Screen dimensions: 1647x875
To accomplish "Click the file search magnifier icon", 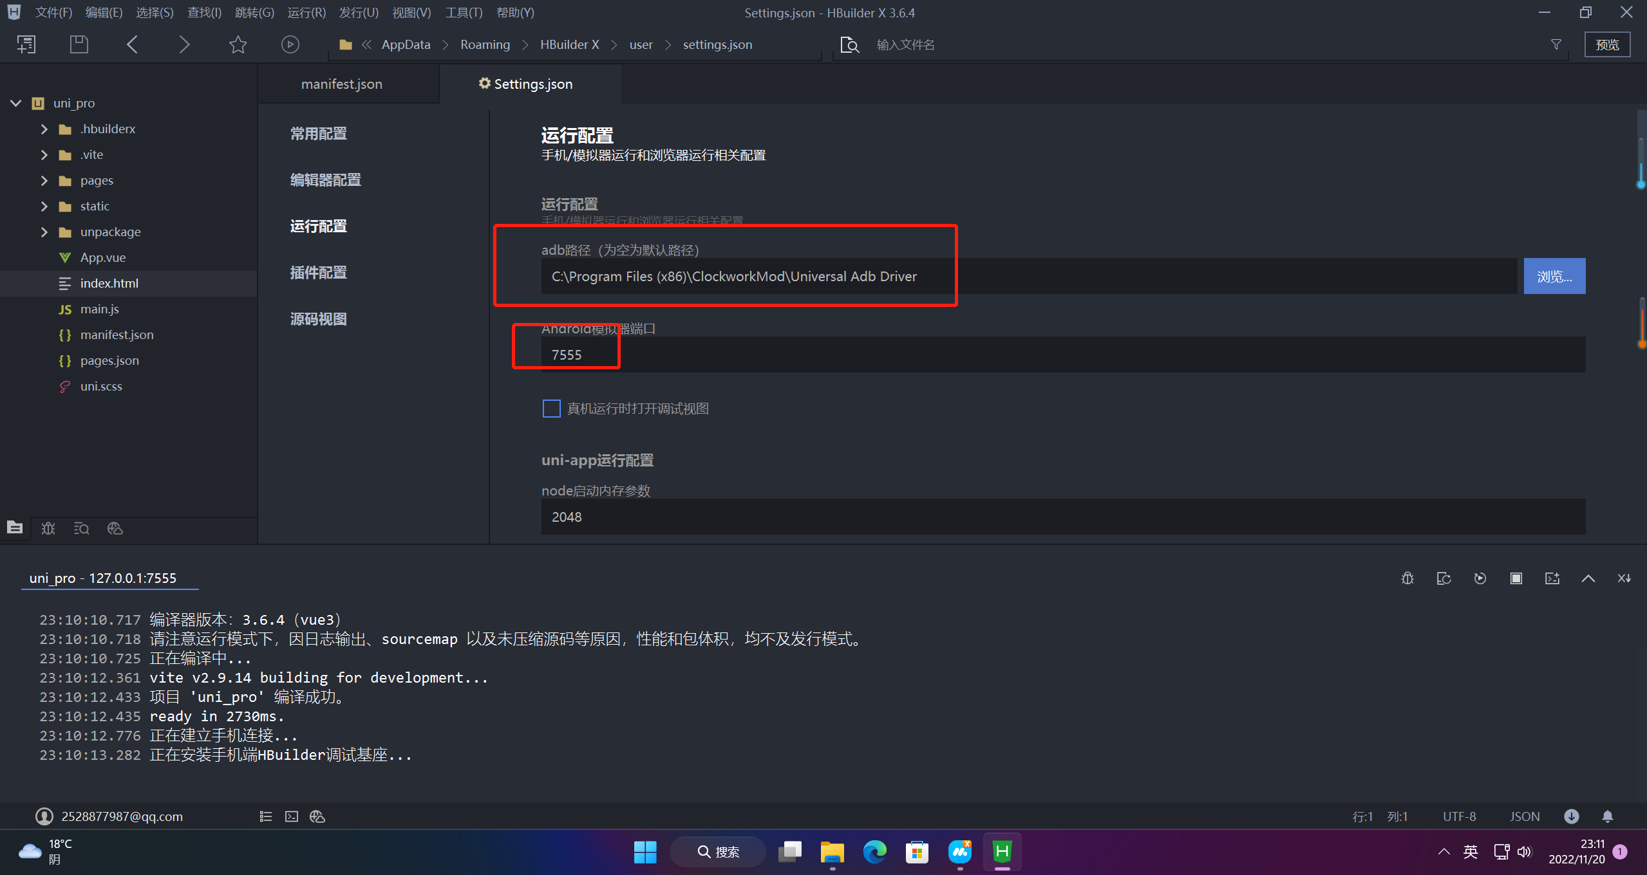I will tap(850, 44).
